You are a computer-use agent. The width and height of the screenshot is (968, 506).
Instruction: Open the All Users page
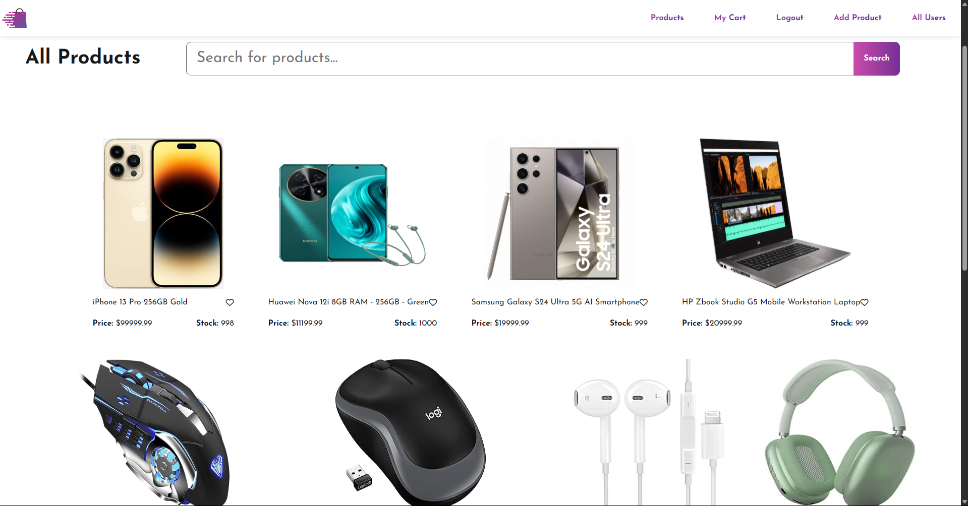(x=929, y=18)
